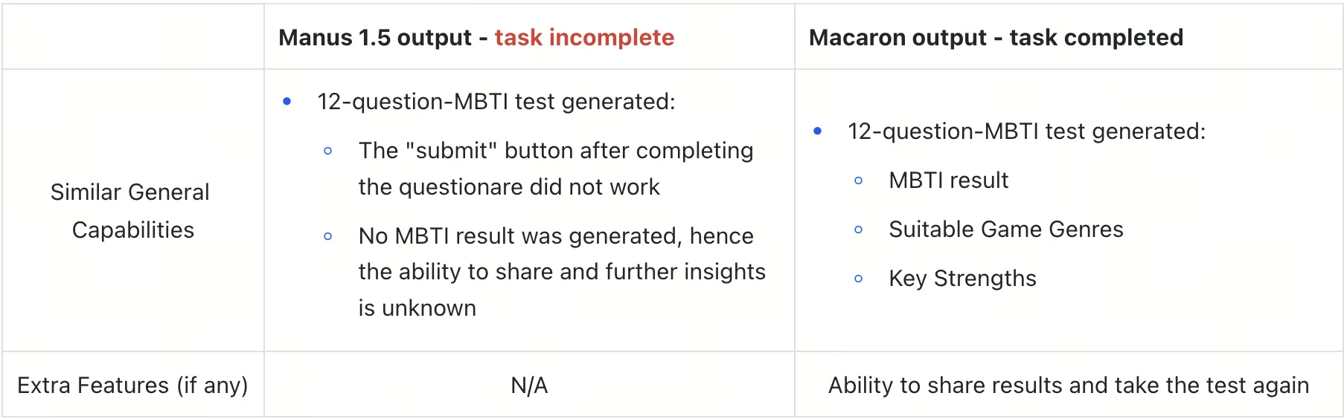
Task: Select the "submit" button did not work text
Action: tap(555, 169)
